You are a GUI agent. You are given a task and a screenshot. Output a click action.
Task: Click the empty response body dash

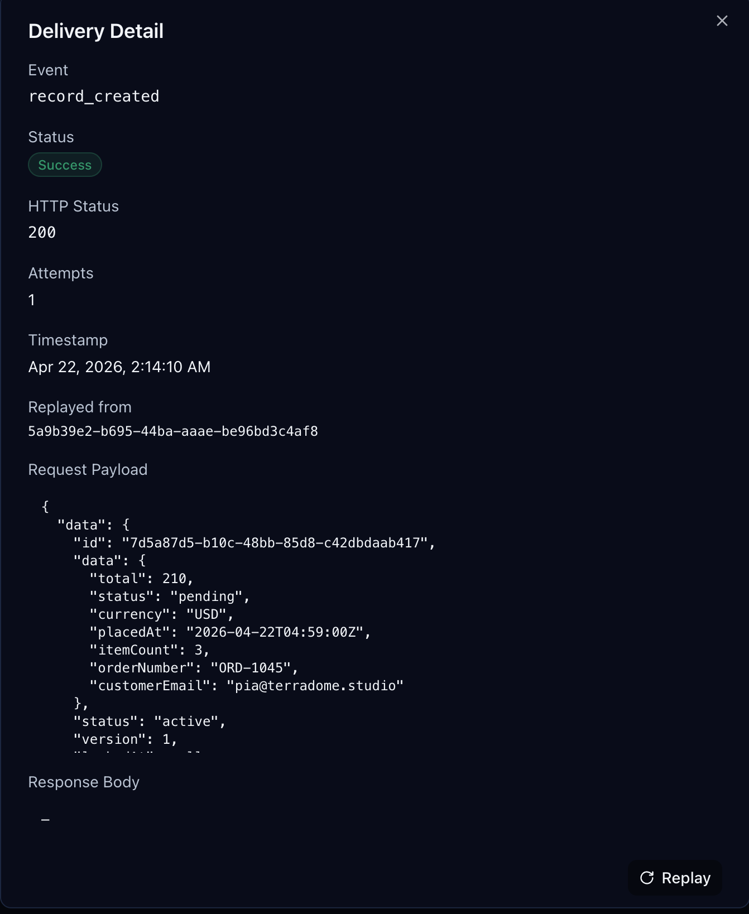(x=45, y=820)
